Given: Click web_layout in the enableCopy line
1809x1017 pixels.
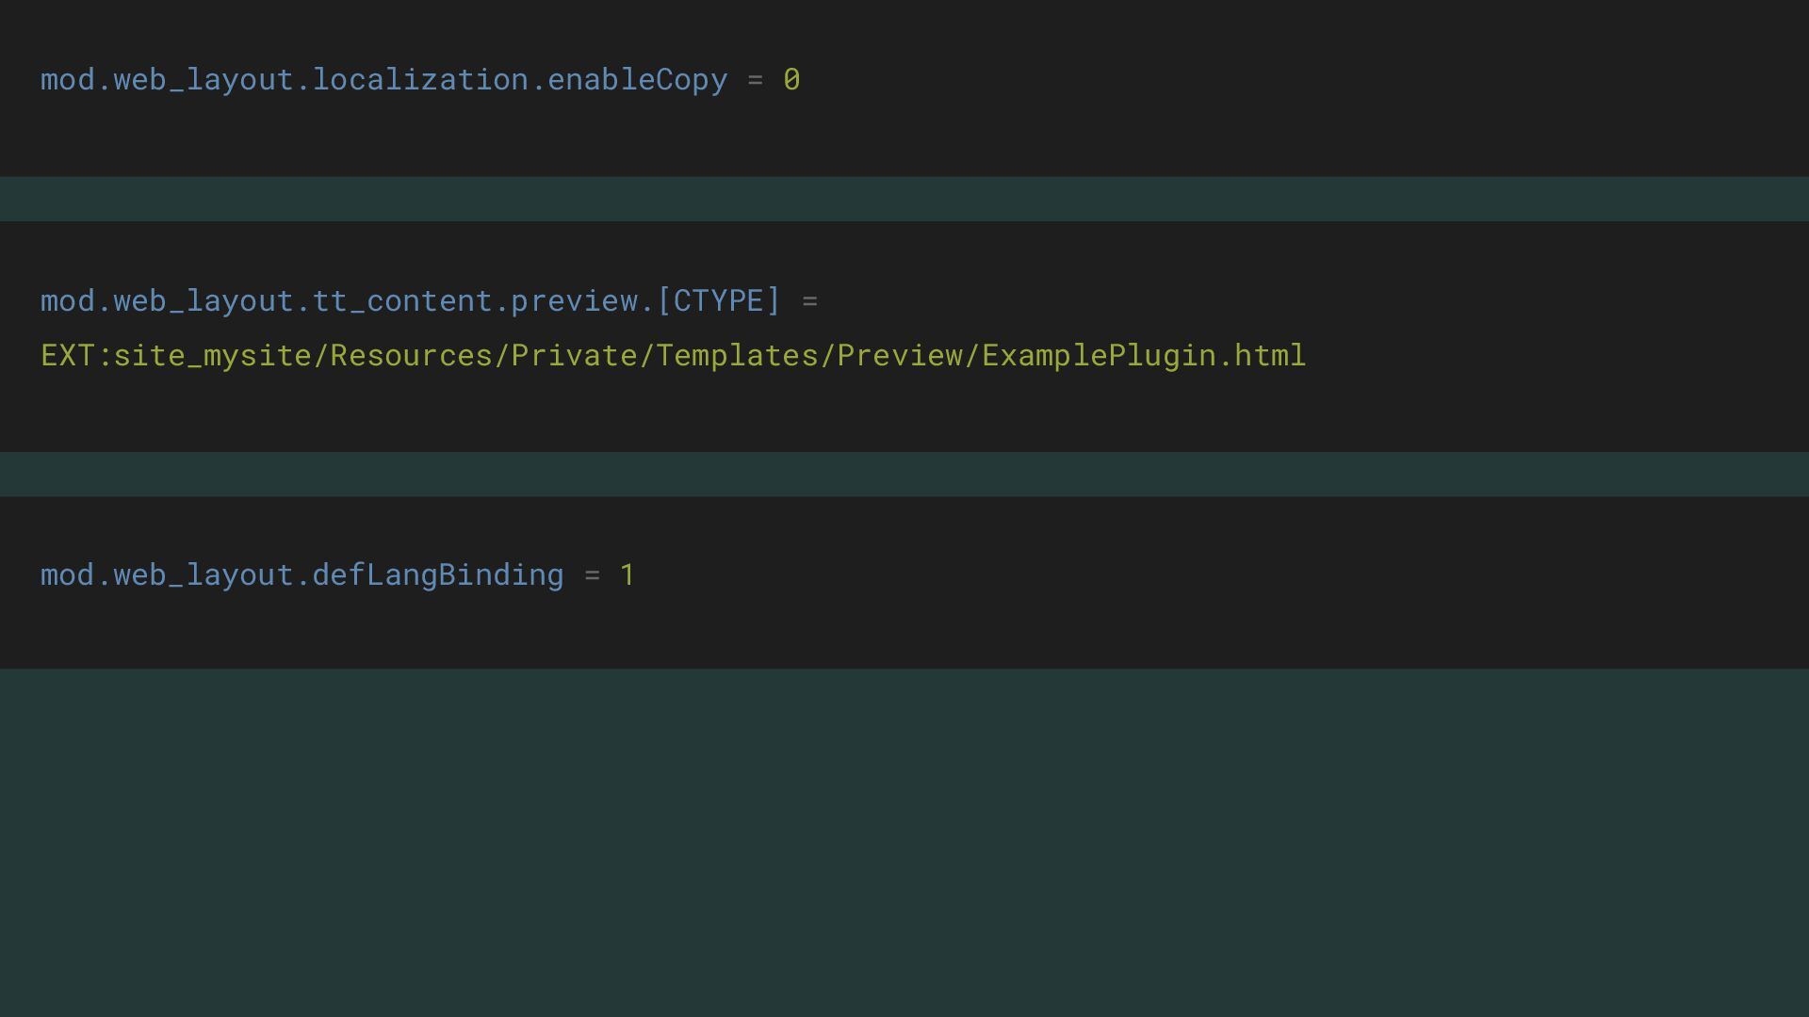Looking at the screenshot, I should coord(204,80).
